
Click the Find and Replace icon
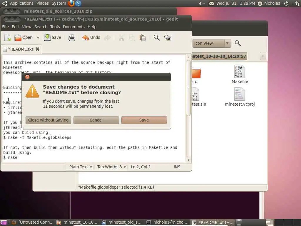[167, 38]
